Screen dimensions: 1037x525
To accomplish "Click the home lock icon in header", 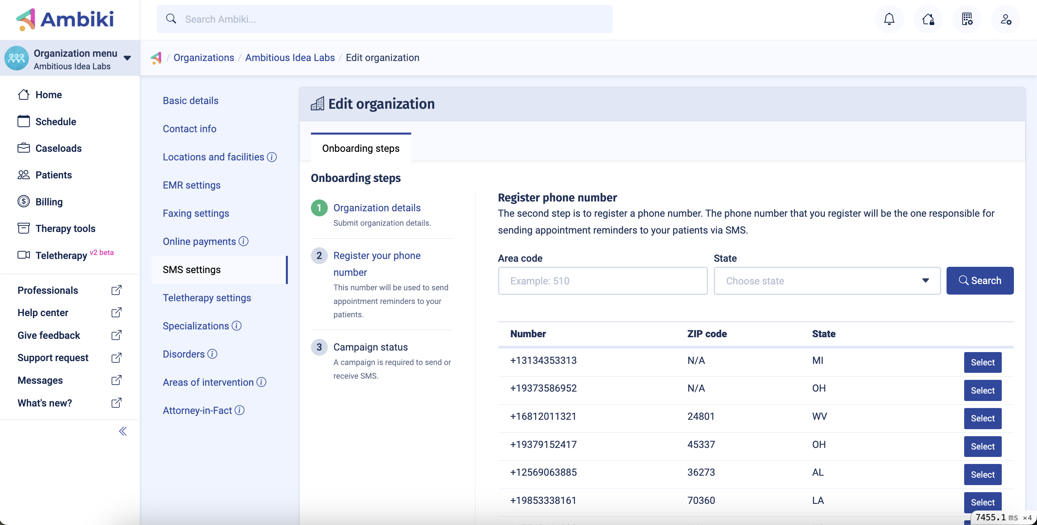I will click(928, 19).
